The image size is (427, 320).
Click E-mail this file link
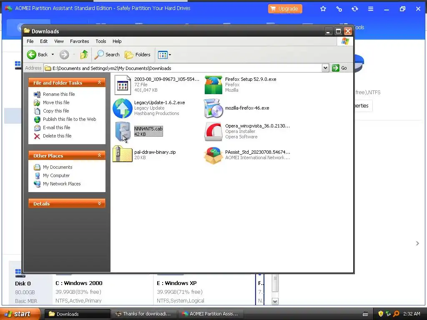56,127
